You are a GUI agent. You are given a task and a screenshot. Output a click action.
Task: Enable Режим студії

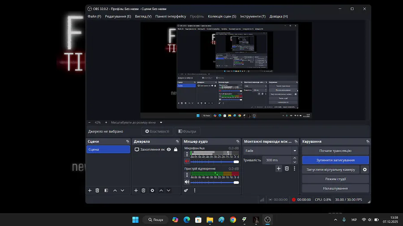tap(335, 179)
